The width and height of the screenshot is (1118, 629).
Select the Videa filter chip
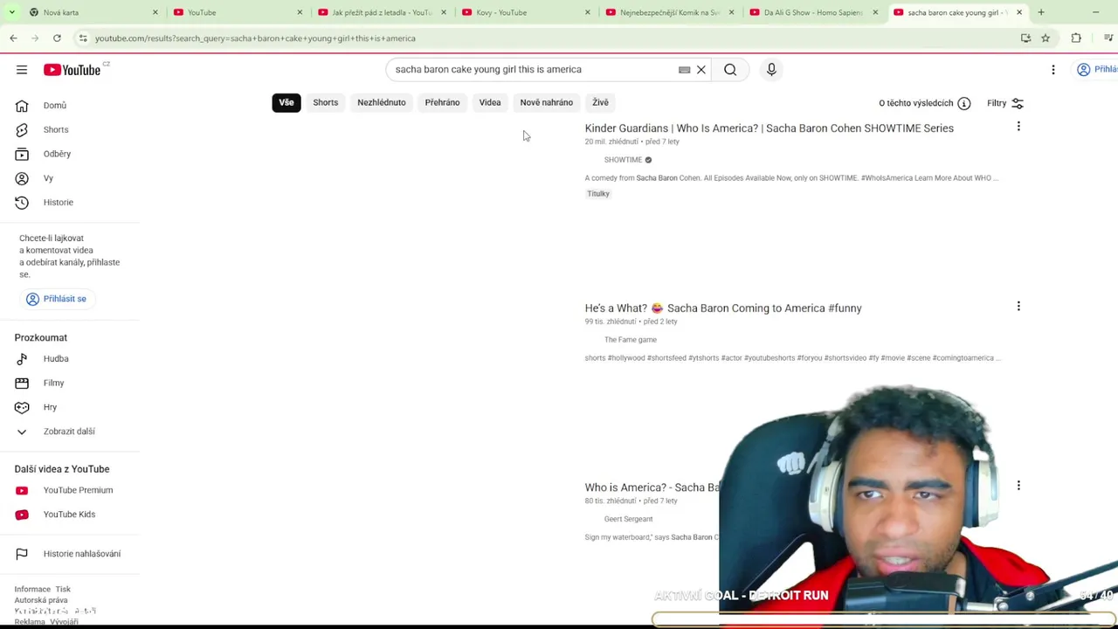[490, 103]
